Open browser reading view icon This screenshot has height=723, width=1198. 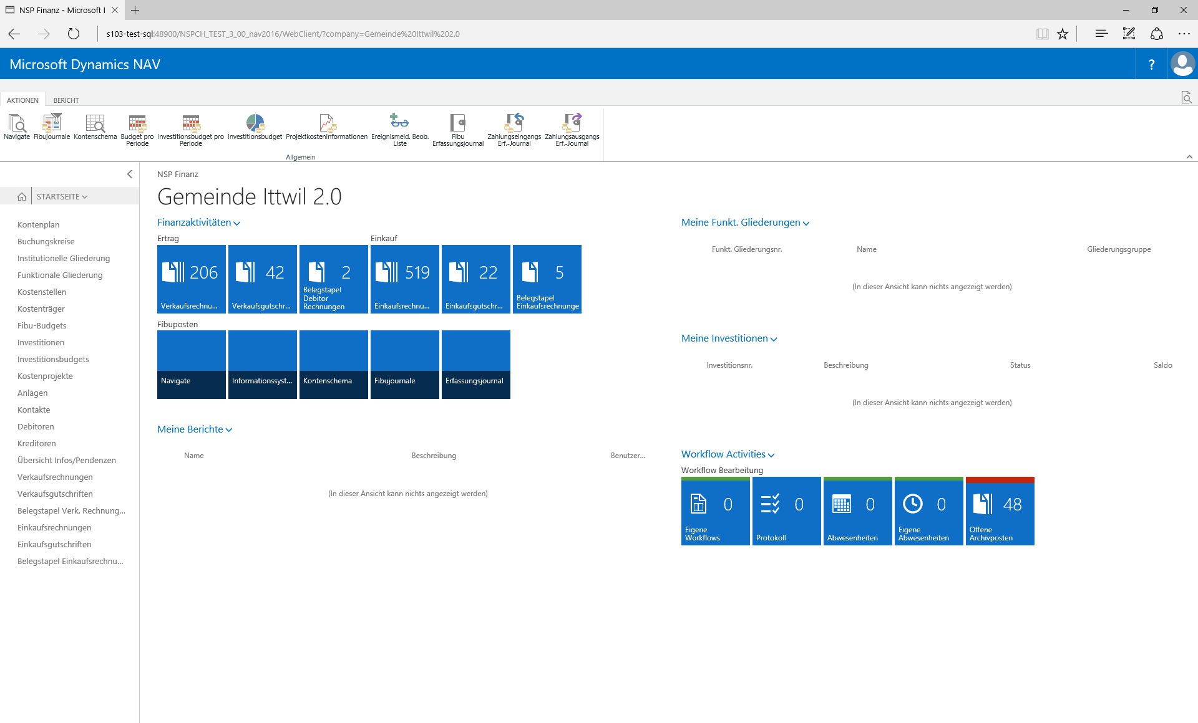1042,34
